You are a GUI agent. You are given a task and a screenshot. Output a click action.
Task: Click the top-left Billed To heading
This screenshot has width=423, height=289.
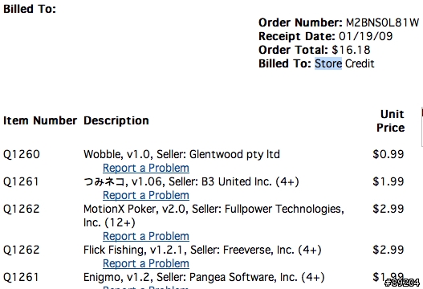pyautogui.click(x=30, y=9)
